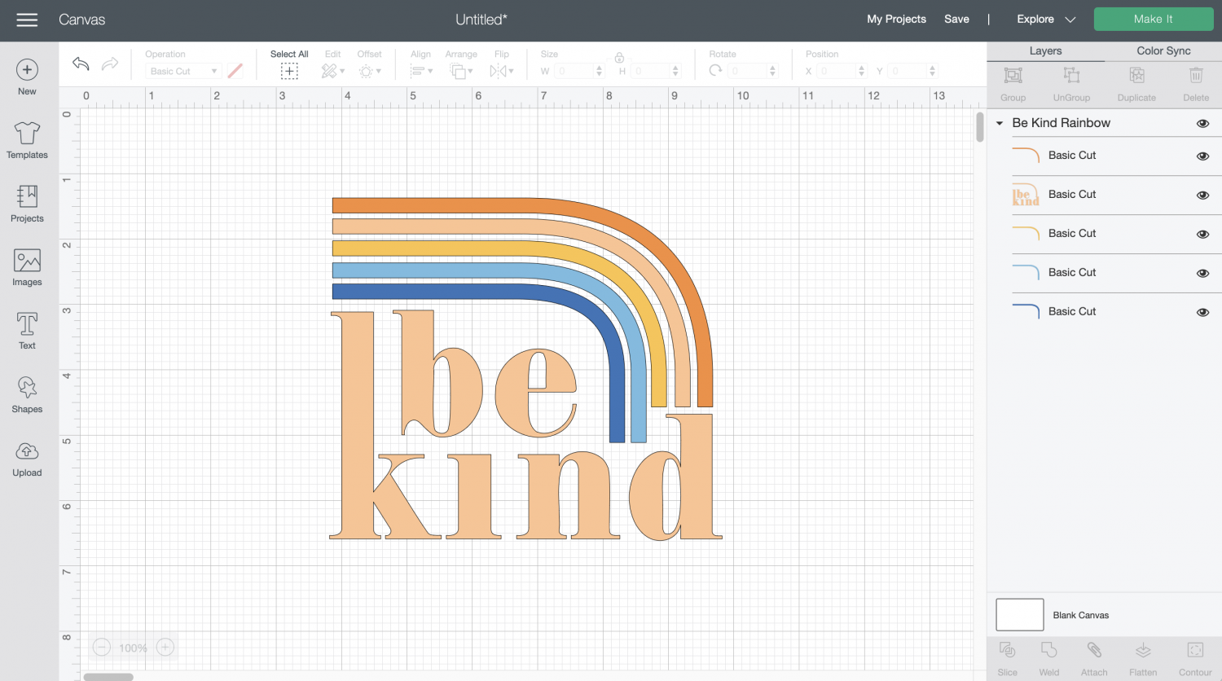Redo the last action
Viewport: 1222px width, 681px height.
click(x=110, y=64)
